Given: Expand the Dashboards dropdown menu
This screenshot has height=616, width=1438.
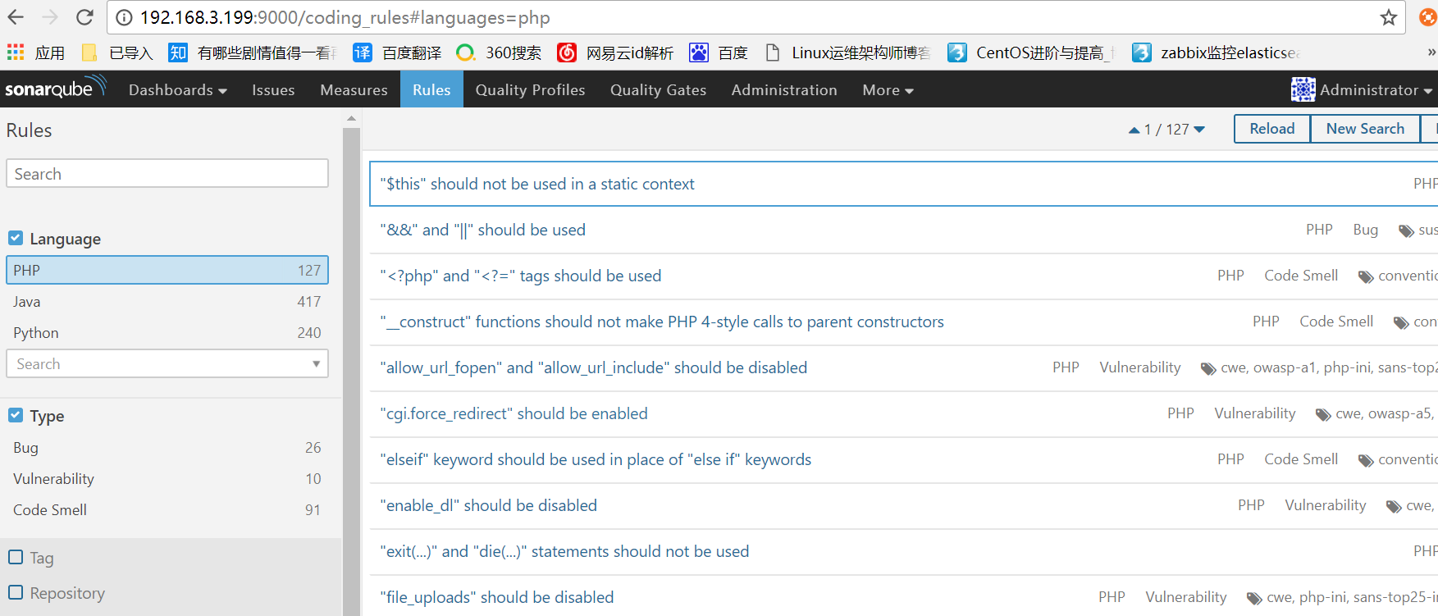Looking at the screenshot, I should click(x=177, y=89).
